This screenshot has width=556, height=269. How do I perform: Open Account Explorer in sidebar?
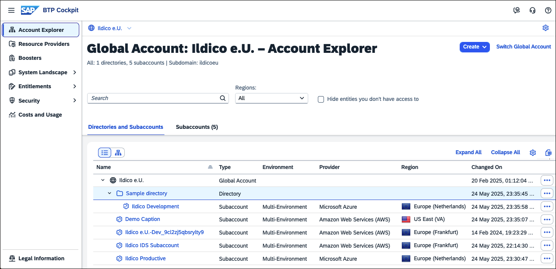[x=41, y=30]
